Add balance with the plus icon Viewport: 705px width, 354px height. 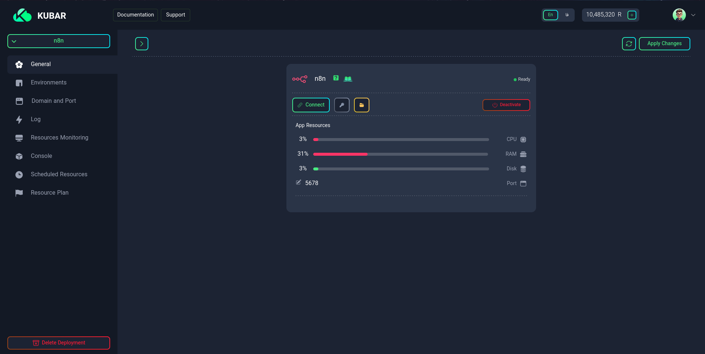632,15
